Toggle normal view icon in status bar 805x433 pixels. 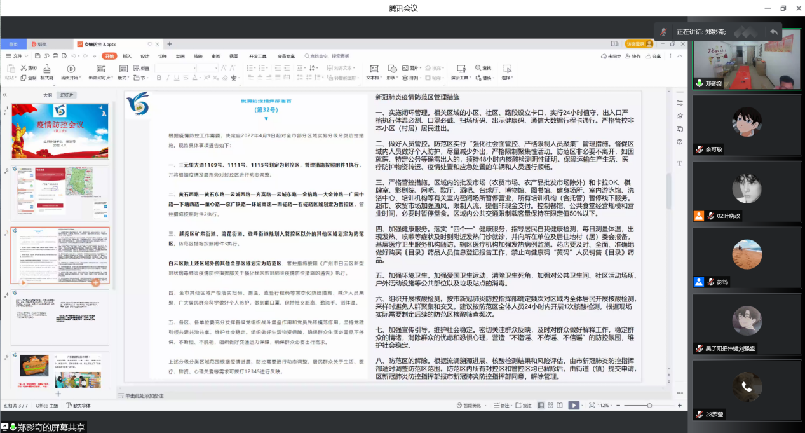[541, 405]
